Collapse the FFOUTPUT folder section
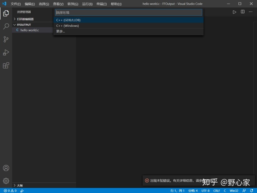This screenshot has width=257, height=193. point(24,25)
